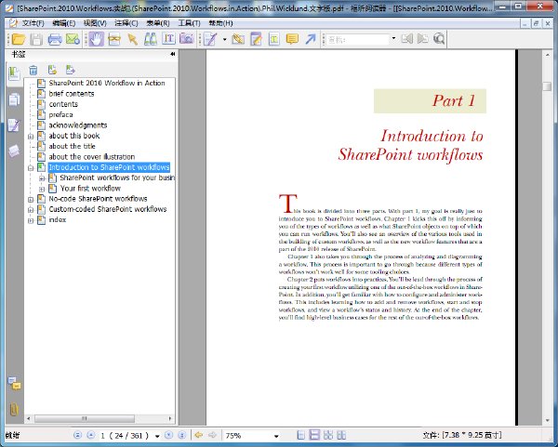Click the Print icon in toolbar

(x=55, y=39)
